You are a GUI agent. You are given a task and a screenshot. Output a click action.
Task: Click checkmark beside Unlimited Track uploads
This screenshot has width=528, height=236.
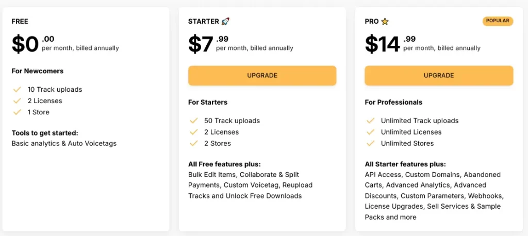[370, 121]
